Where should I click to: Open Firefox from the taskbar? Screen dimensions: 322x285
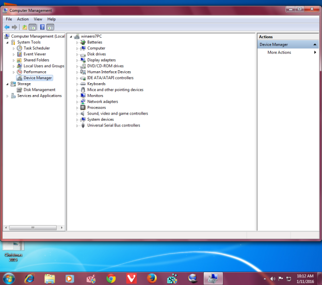click(x=152, y=279)
